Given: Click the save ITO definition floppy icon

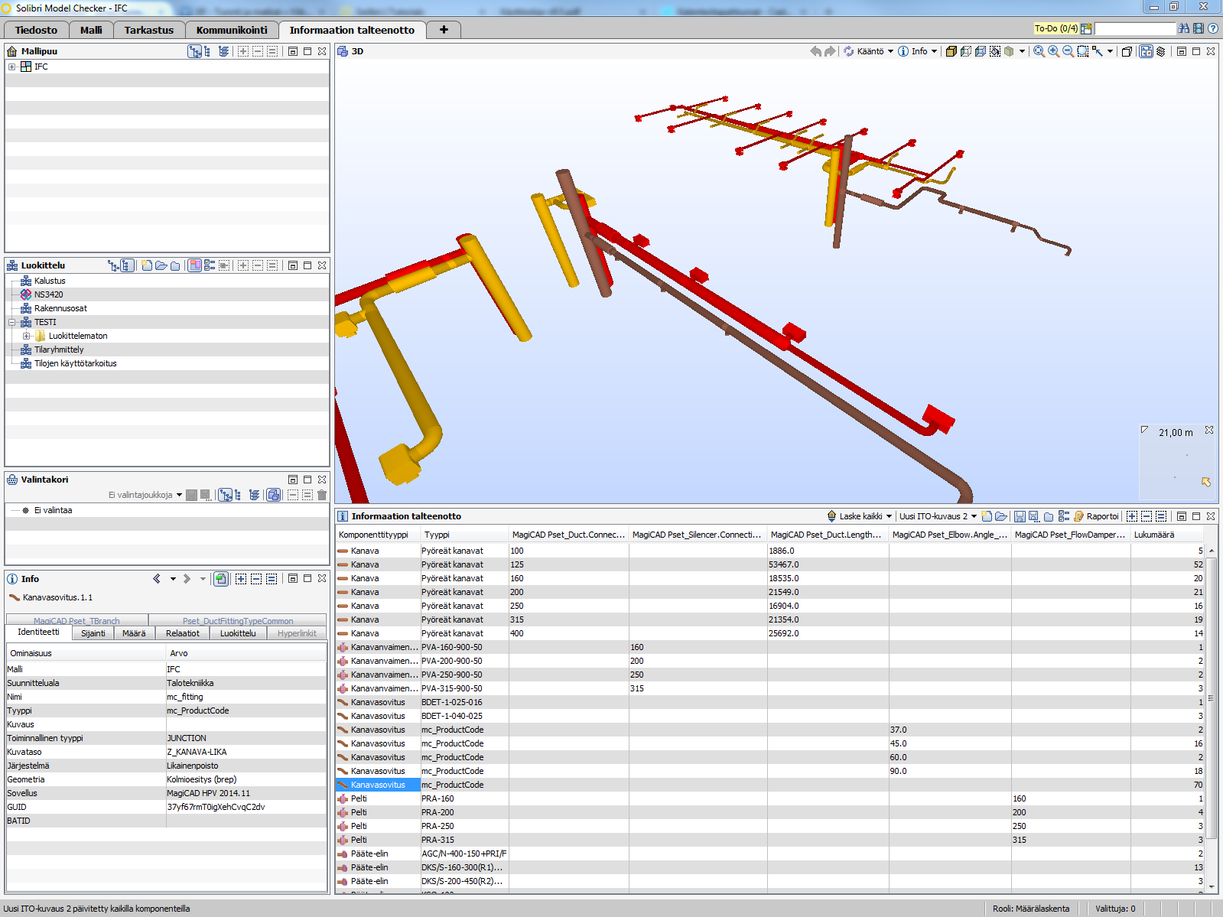Looking at the screenshot, I should coord(1020,516).
